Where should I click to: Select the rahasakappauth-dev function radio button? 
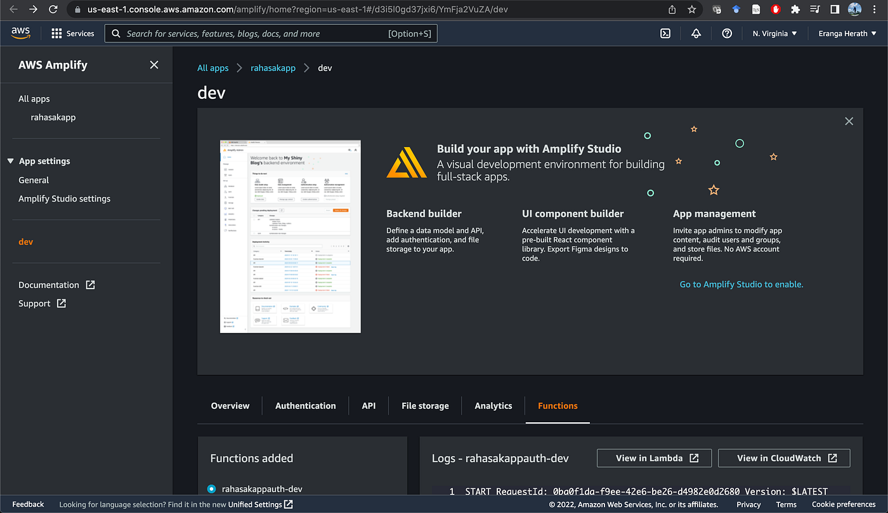(x=211, y=489)
